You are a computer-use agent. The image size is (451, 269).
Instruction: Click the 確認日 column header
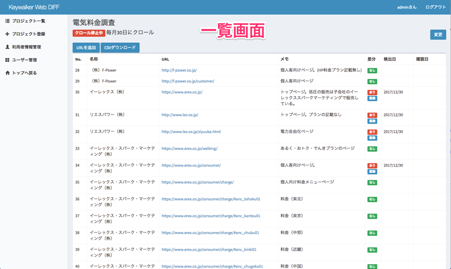(422, 59)
